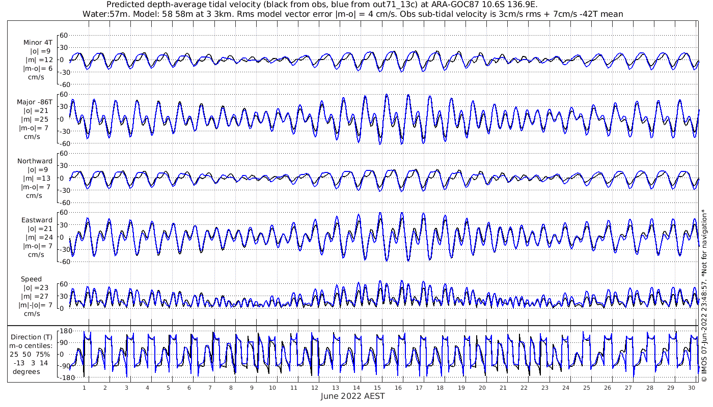The width and height of the screenshot is (713, 407).
Task: Click the '|m-o|= 6' value under Minor 4T
Action: [37, 69]
